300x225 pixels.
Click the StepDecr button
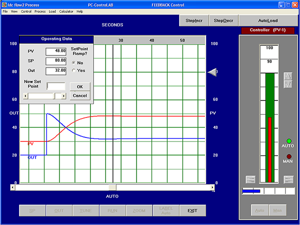click(x=223, y=20)
